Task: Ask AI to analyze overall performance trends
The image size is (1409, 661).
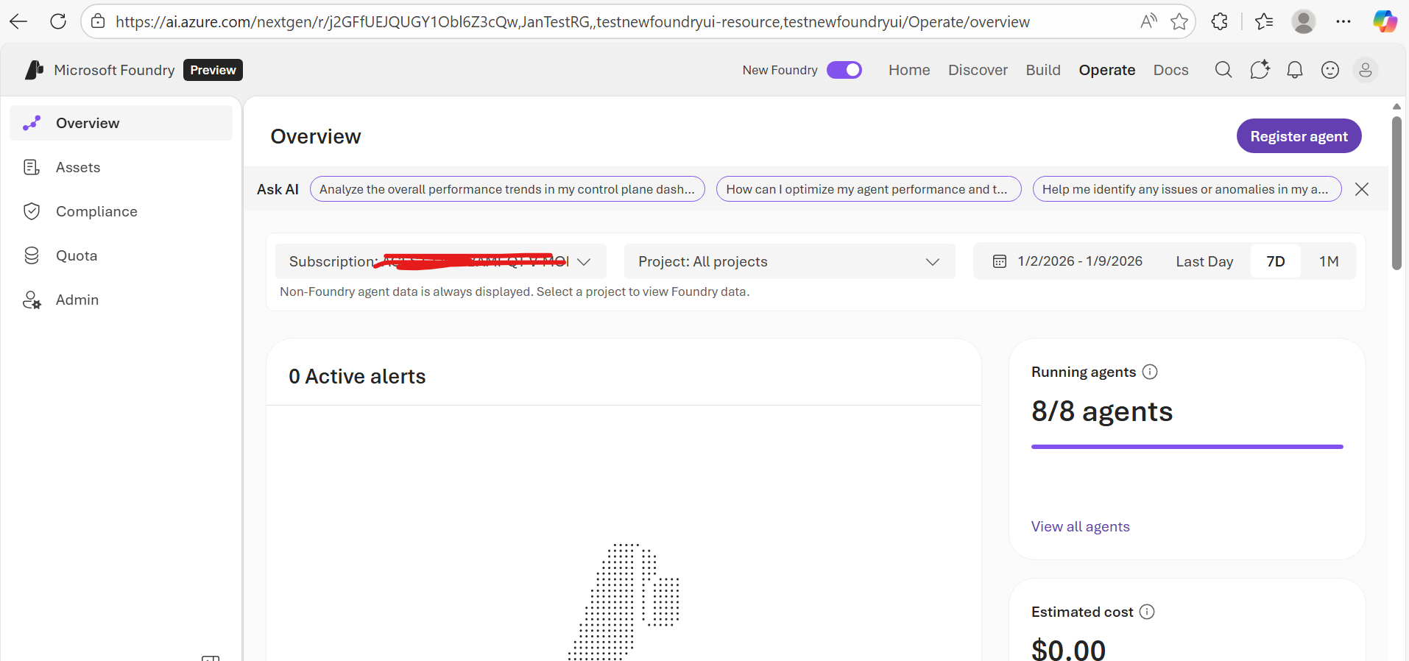Action: coord(507,189)
